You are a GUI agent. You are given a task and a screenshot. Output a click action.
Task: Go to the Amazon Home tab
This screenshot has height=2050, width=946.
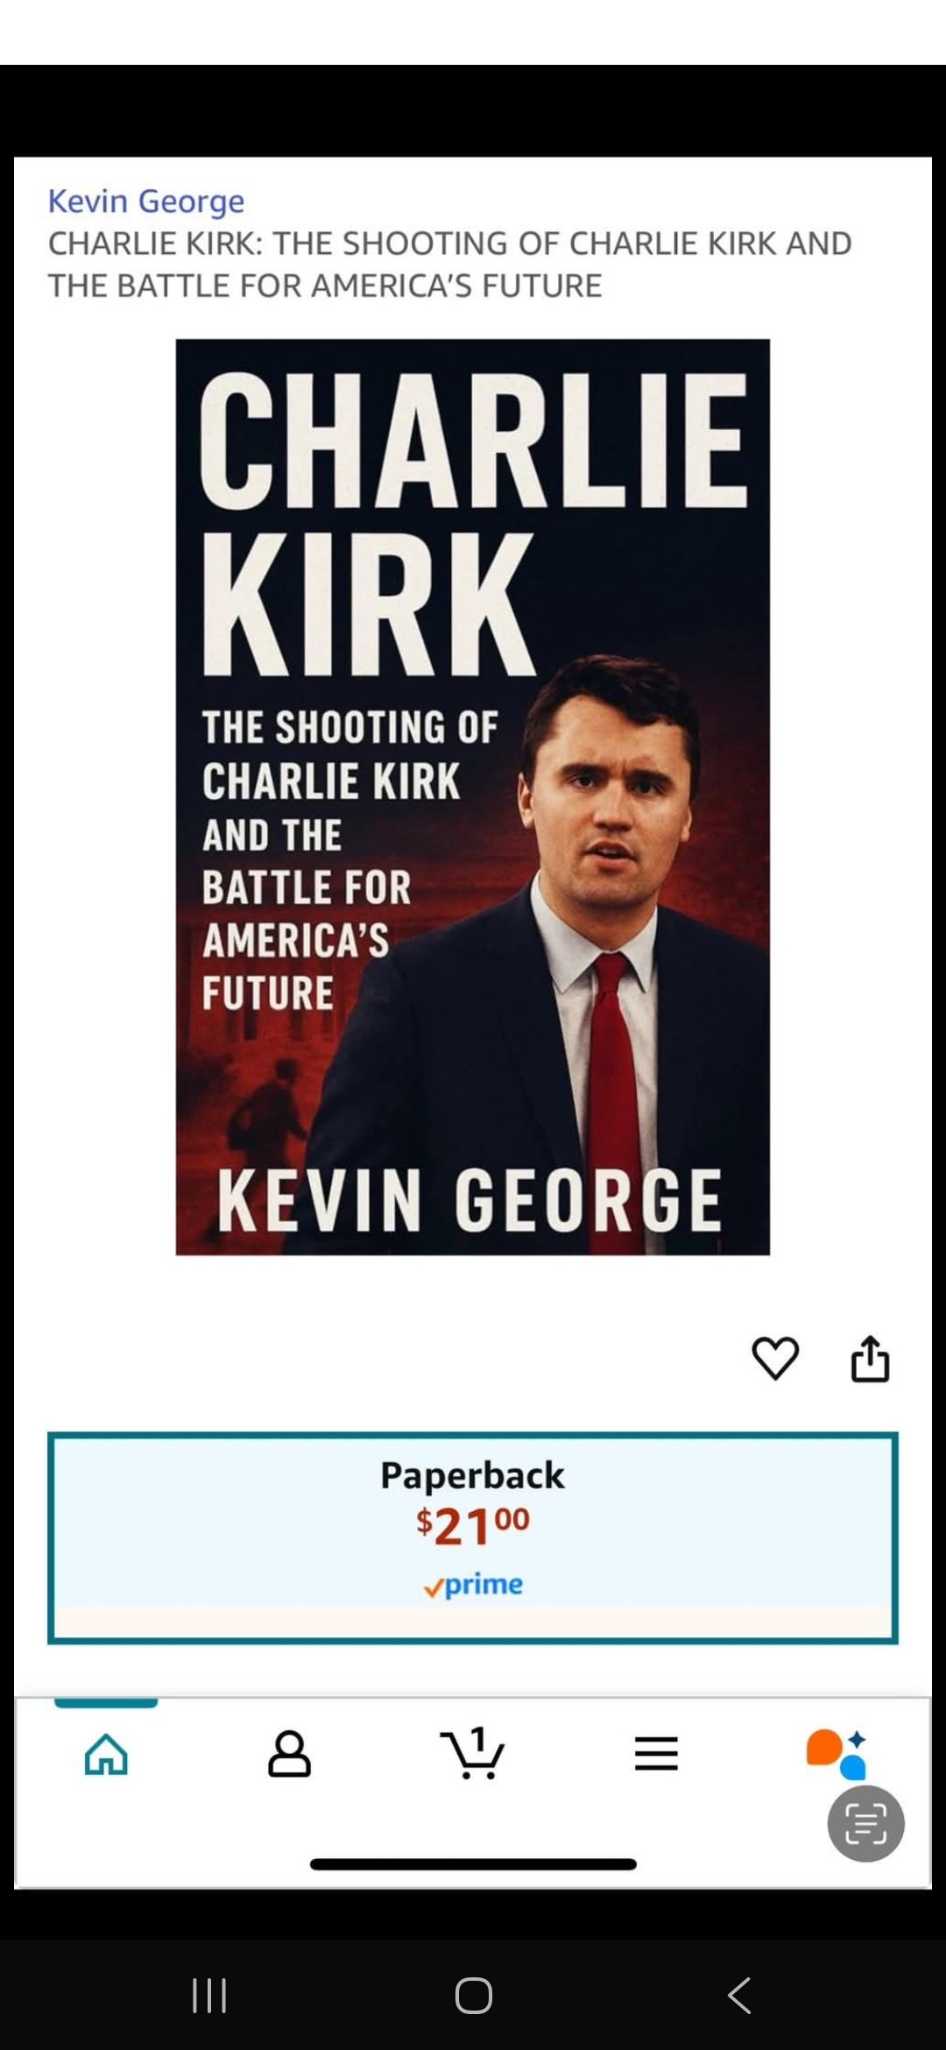106,1754
